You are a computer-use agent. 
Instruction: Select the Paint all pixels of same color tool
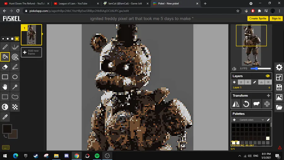coord(15,57)
